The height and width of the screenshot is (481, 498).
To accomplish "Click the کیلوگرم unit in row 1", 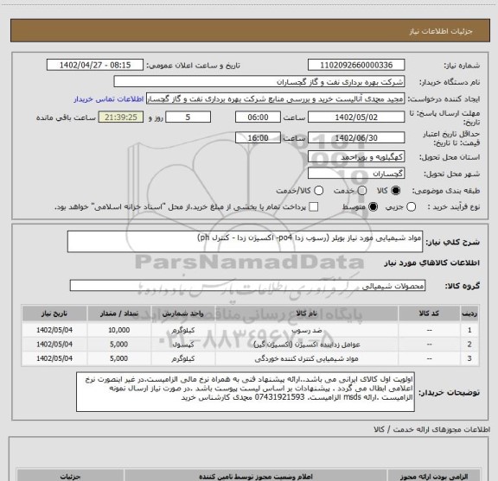I will pos(183,330).
